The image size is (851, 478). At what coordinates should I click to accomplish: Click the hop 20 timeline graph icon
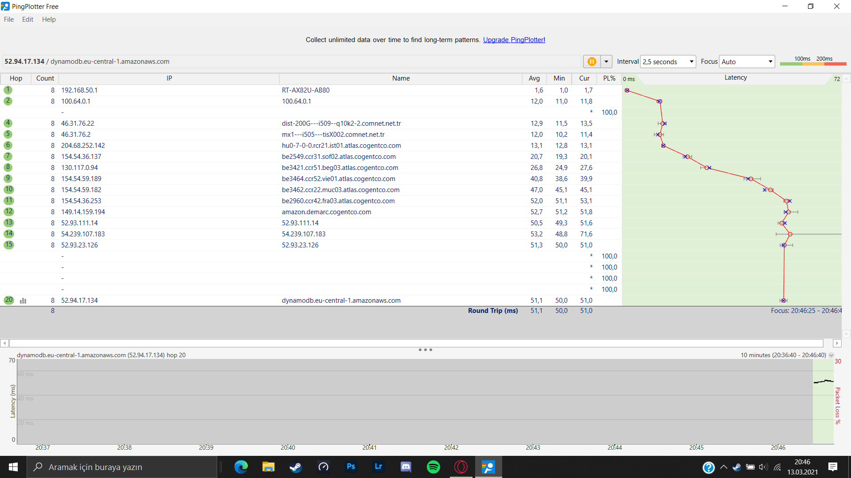pos(23,301)
